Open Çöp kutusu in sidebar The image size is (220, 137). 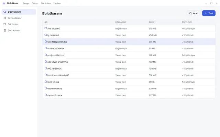(19, 30)
